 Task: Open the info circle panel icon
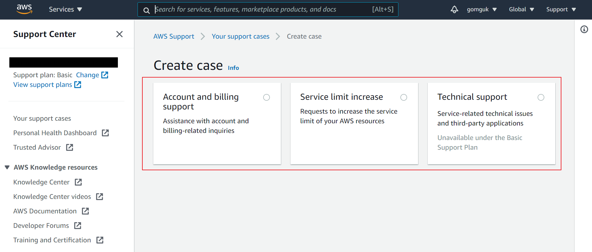tap(584, 30)
